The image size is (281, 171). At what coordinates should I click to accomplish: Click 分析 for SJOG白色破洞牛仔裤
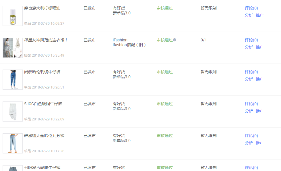249,111
